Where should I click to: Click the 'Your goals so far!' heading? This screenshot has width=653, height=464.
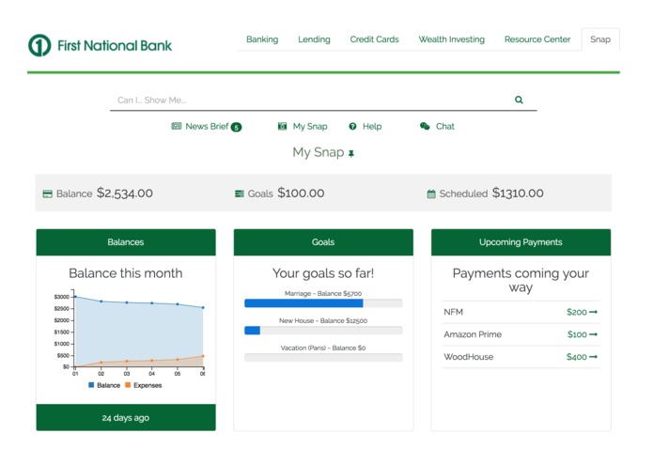coord(323,273)
